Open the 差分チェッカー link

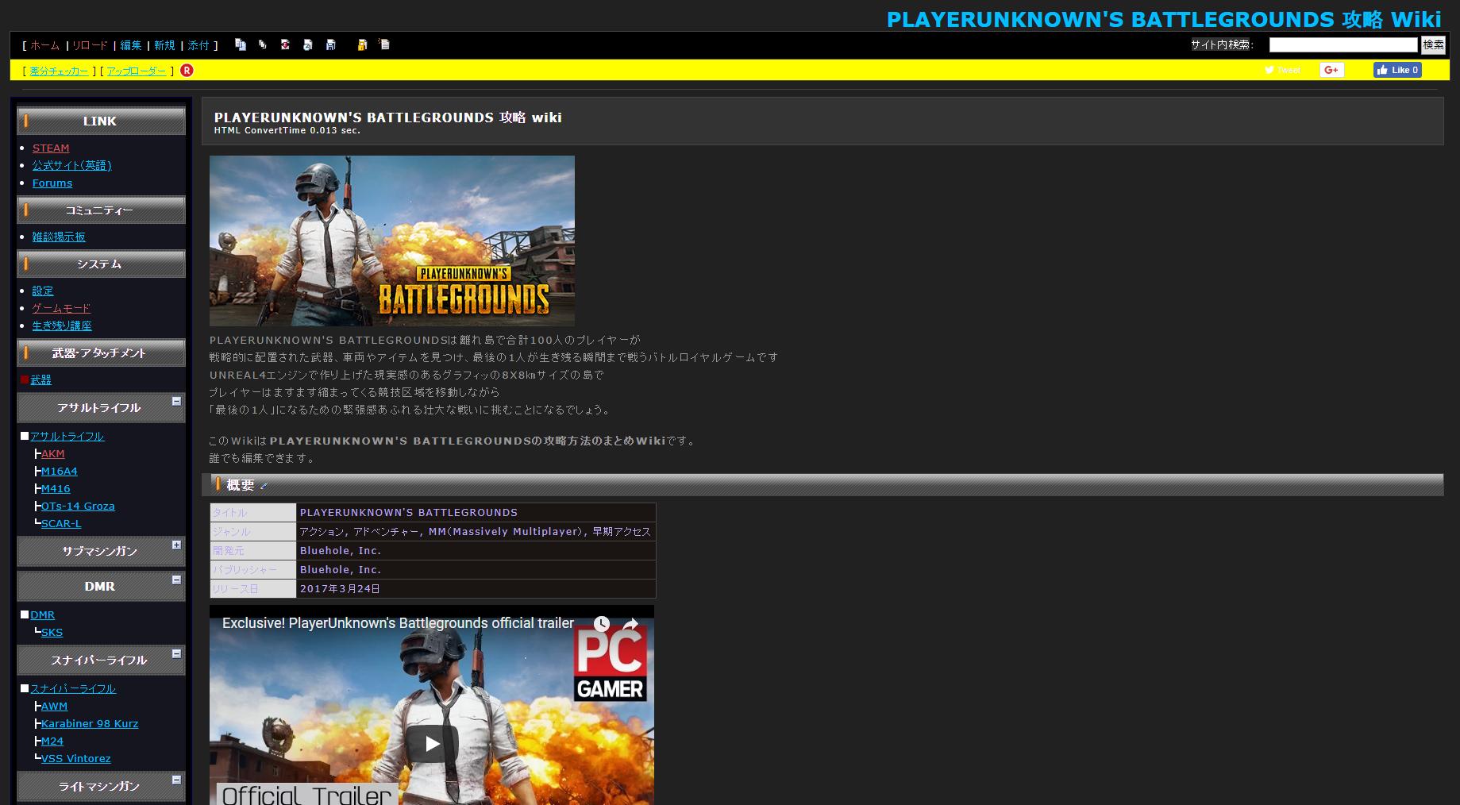(60, 71)
